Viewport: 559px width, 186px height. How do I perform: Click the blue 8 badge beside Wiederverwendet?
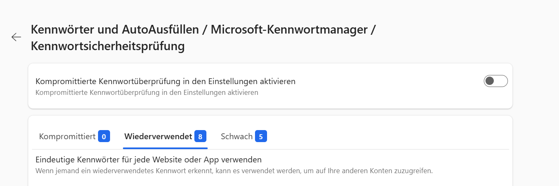tap(200, 136)
